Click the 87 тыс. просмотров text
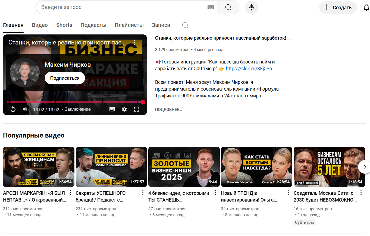This screenshot has width=370, height=236. point(167,209)
